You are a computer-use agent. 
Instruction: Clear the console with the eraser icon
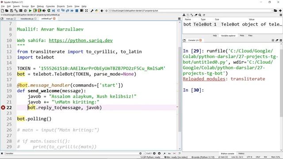277,40
